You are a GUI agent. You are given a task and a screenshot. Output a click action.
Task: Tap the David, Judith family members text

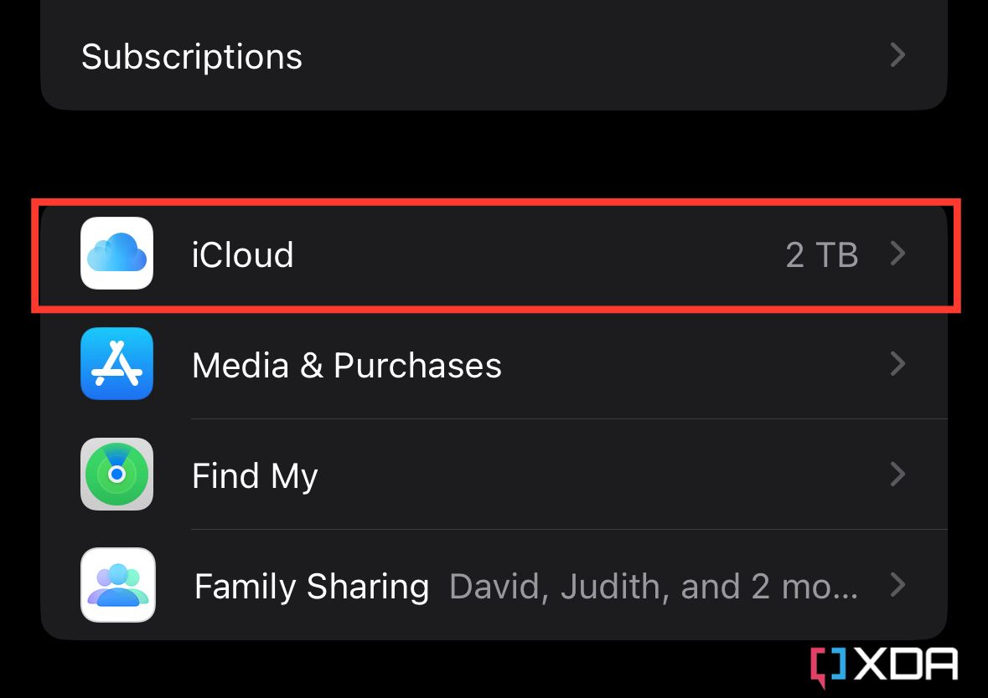click(x=653, y=586)
